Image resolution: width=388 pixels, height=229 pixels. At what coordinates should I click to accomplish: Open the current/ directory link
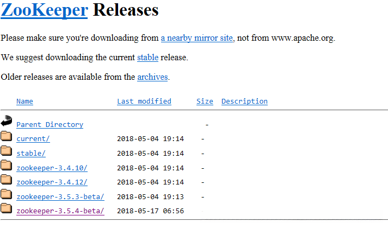point(33,139)
